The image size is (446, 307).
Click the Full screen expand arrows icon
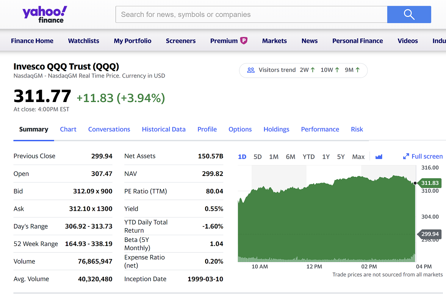coord(406,156)
